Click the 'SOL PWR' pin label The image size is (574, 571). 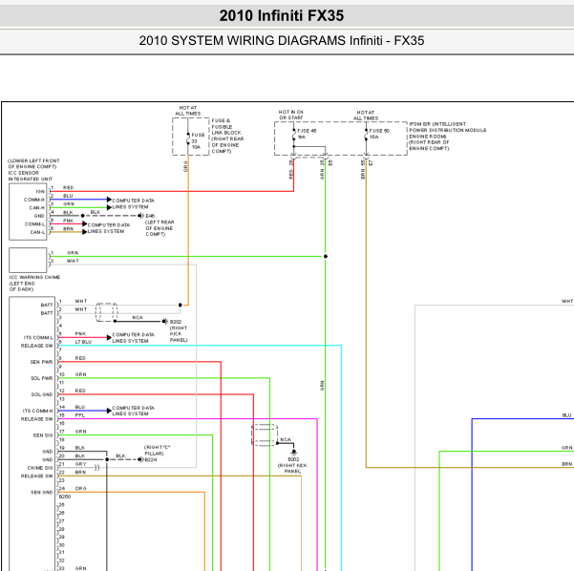(x=42, y=378)
